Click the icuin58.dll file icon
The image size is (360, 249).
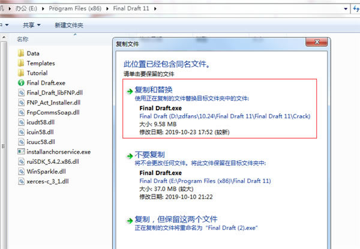[21, 132]
